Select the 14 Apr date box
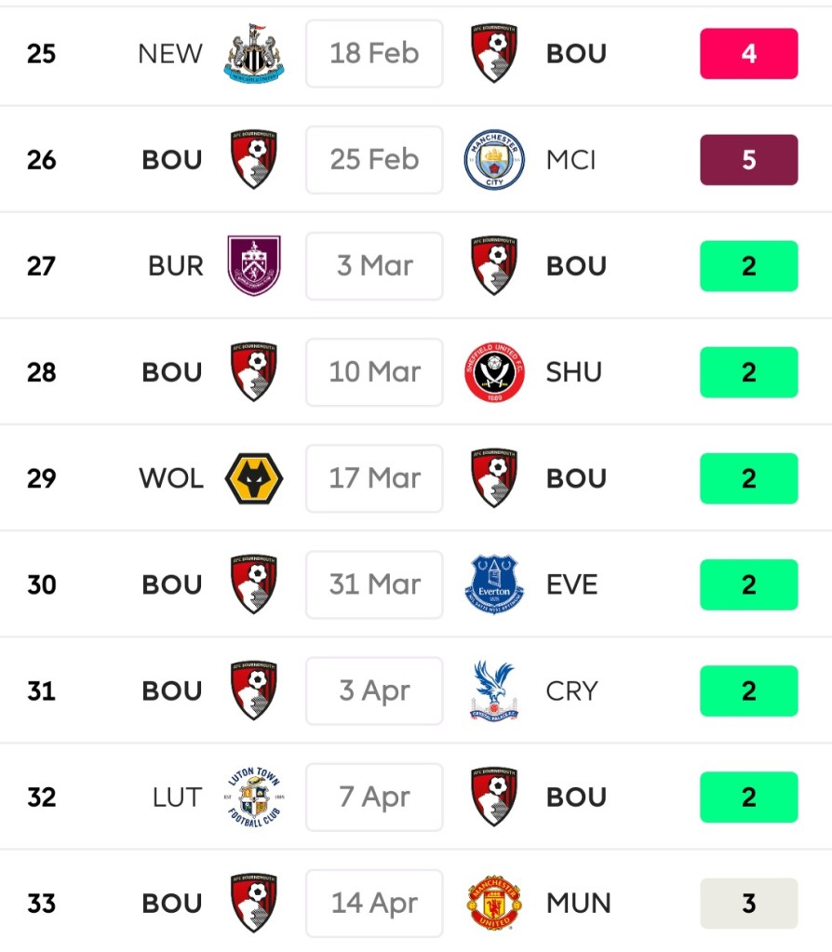Screen dimensions: 832x952 click(374, 903)
